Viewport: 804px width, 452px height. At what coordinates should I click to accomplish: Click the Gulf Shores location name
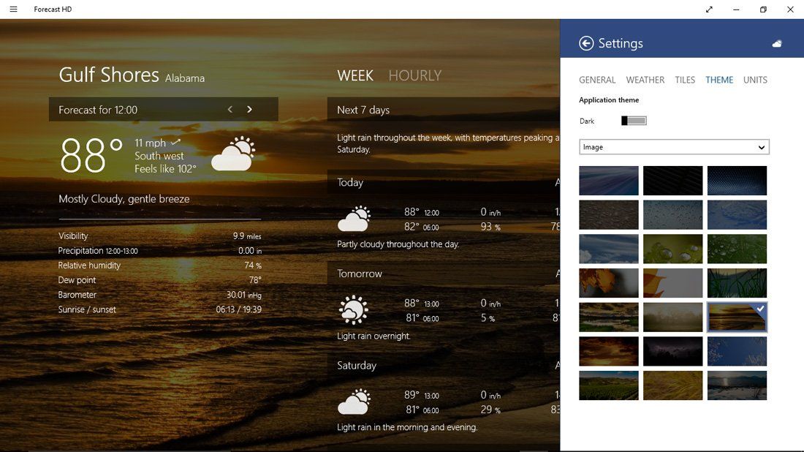pyautogui.click(x=109, y=74)
